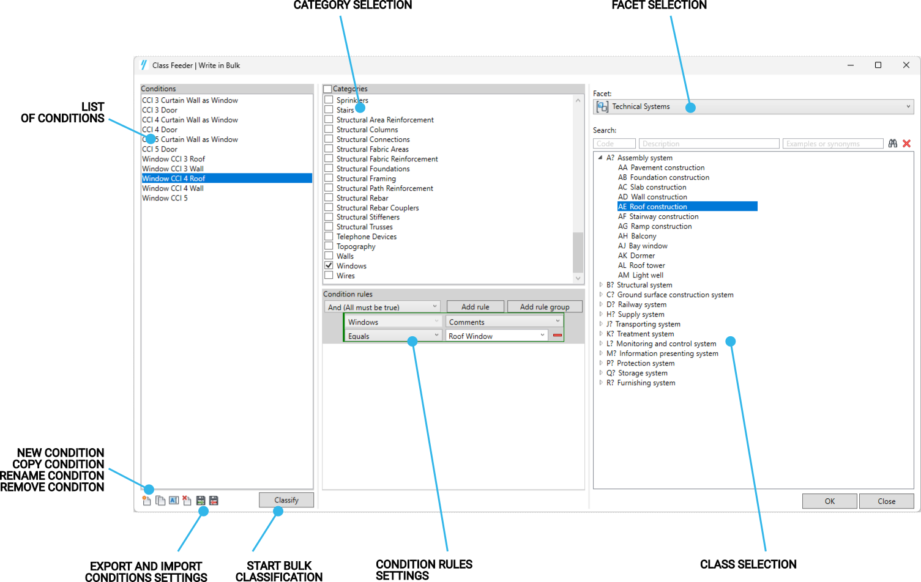This screenshot has height=582, width=921.
Task: Import condition settings with the red-arrow disk icon
Action: [x=214, y=501]
